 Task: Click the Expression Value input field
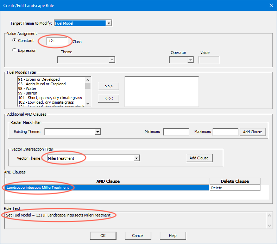click(209, 60)
